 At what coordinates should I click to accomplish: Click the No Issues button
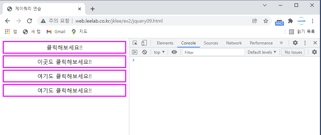point(293,52)
